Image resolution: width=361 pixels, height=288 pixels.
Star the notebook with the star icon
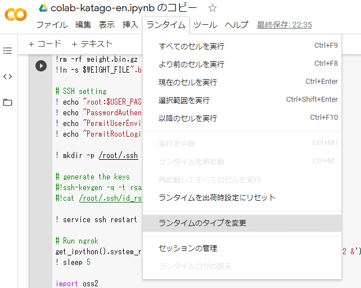click(x=213, y=8)
